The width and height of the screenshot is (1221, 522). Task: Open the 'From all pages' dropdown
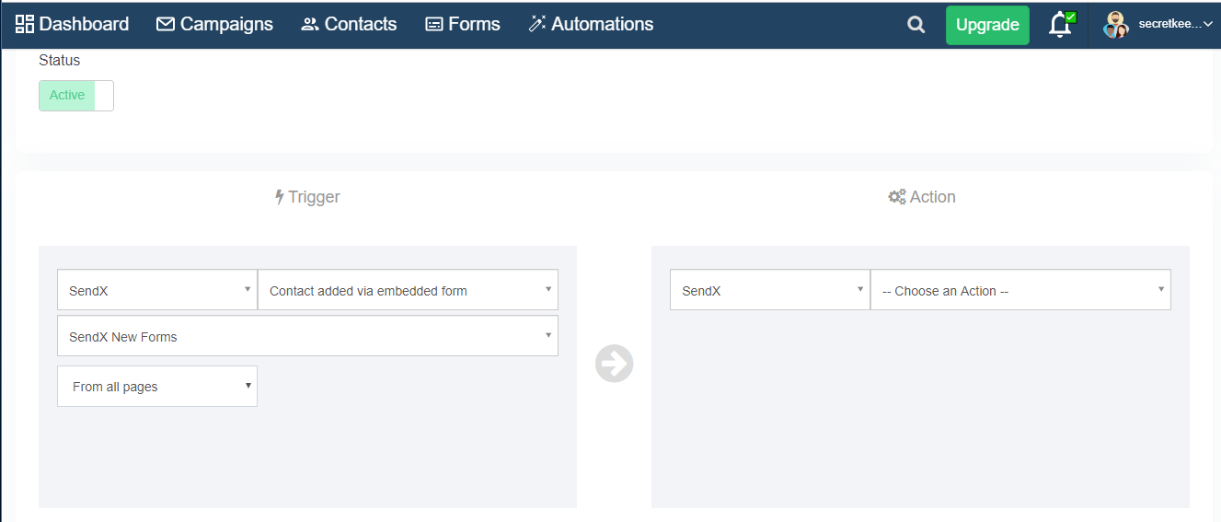coord(157,386)
